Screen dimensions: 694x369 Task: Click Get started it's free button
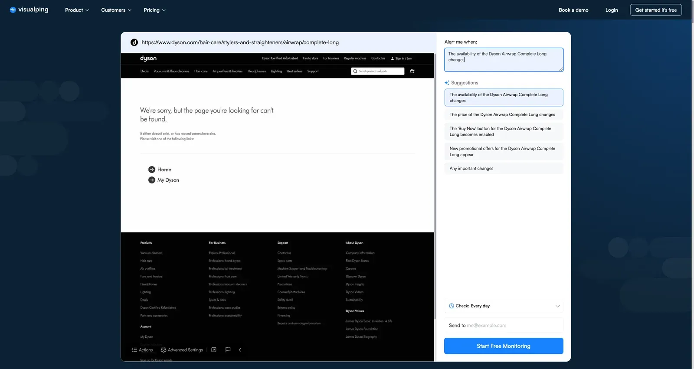click(656, 10)
